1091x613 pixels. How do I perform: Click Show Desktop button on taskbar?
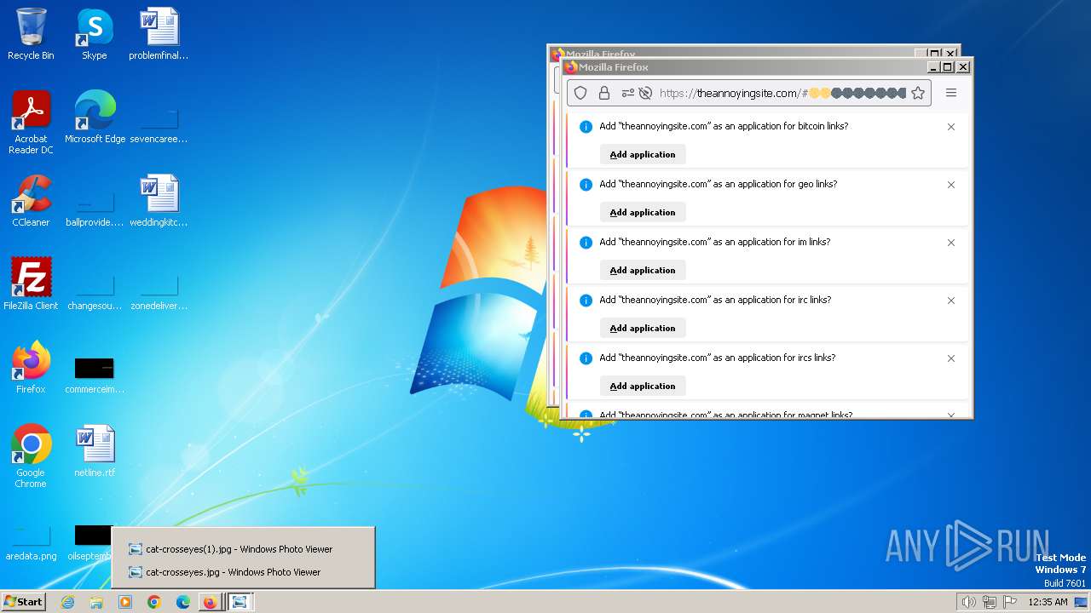click(x=1081, y=602)
